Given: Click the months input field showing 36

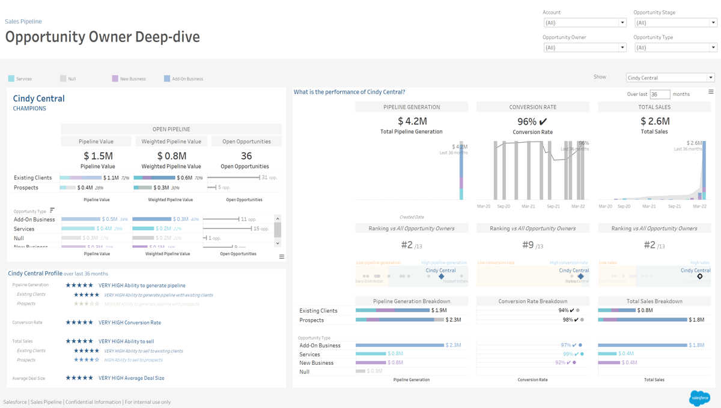Looking at the screenshot, I should tap(660, 94).
